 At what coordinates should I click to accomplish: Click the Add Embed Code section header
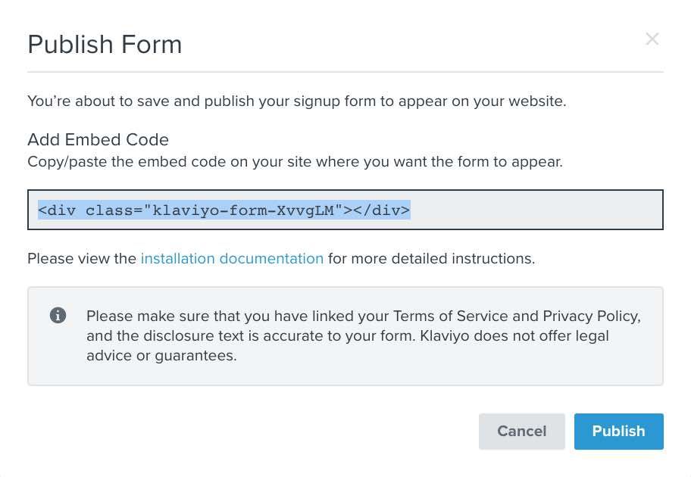97,139
